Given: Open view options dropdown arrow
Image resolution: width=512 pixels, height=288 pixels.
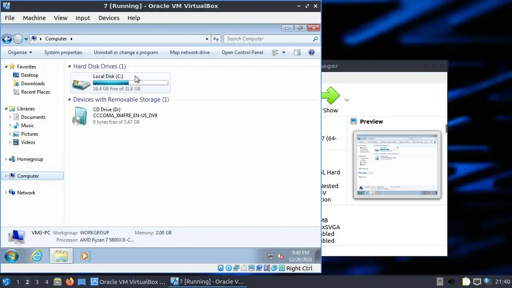Looking at the screenshot, I should 284,52.
